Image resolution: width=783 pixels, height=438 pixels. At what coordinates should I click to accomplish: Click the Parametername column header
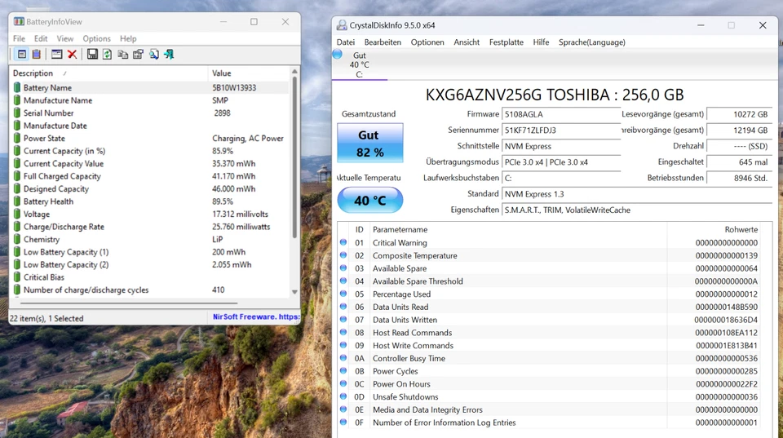pyautogui.click(x=519, y=229)
